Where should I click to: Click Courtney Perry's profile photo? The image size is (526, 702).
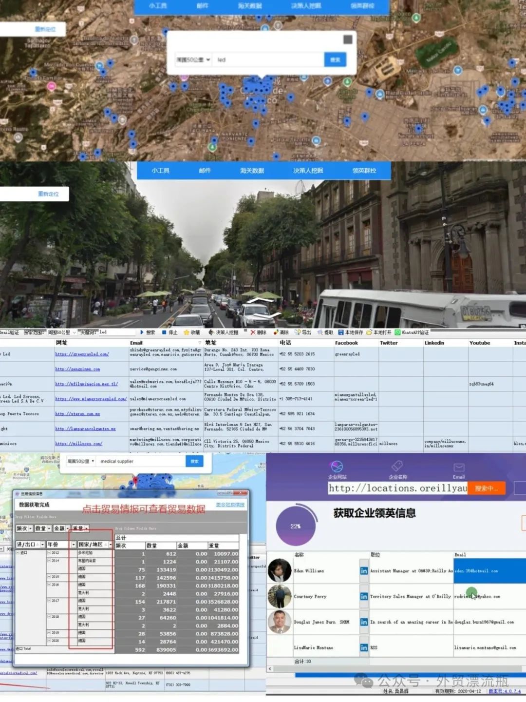(280, 596)
